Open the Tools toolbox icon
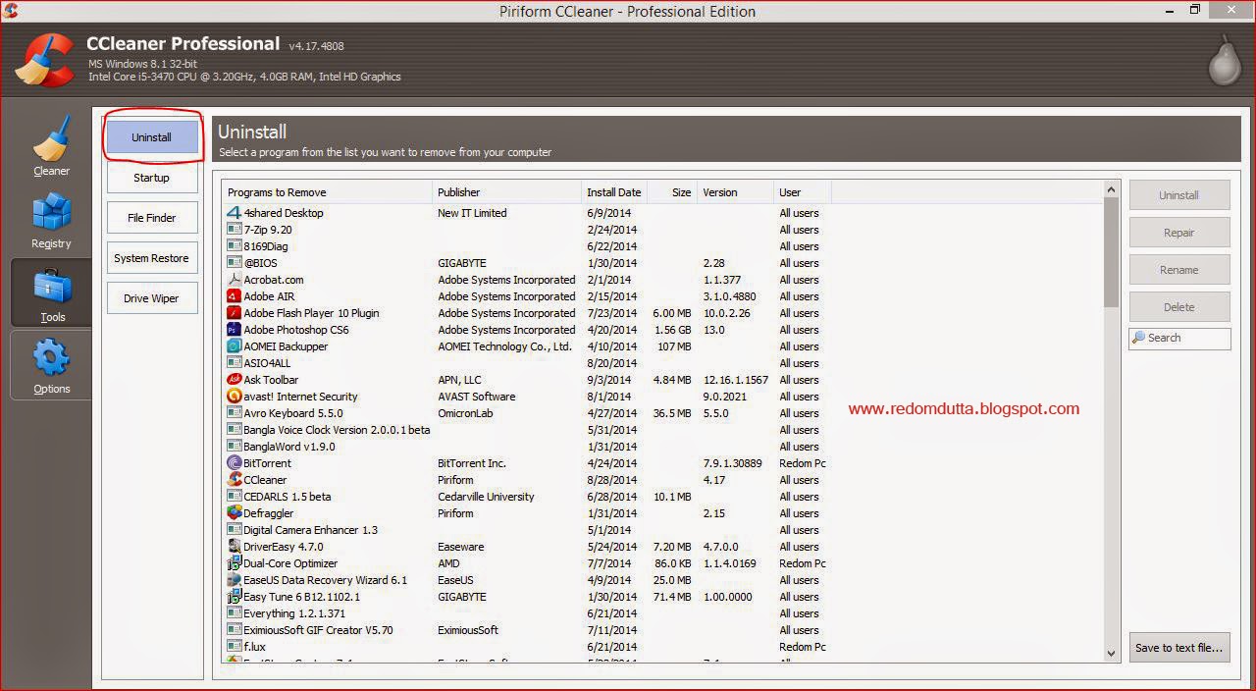This screenshot has height=691, width=1256. 51,287
